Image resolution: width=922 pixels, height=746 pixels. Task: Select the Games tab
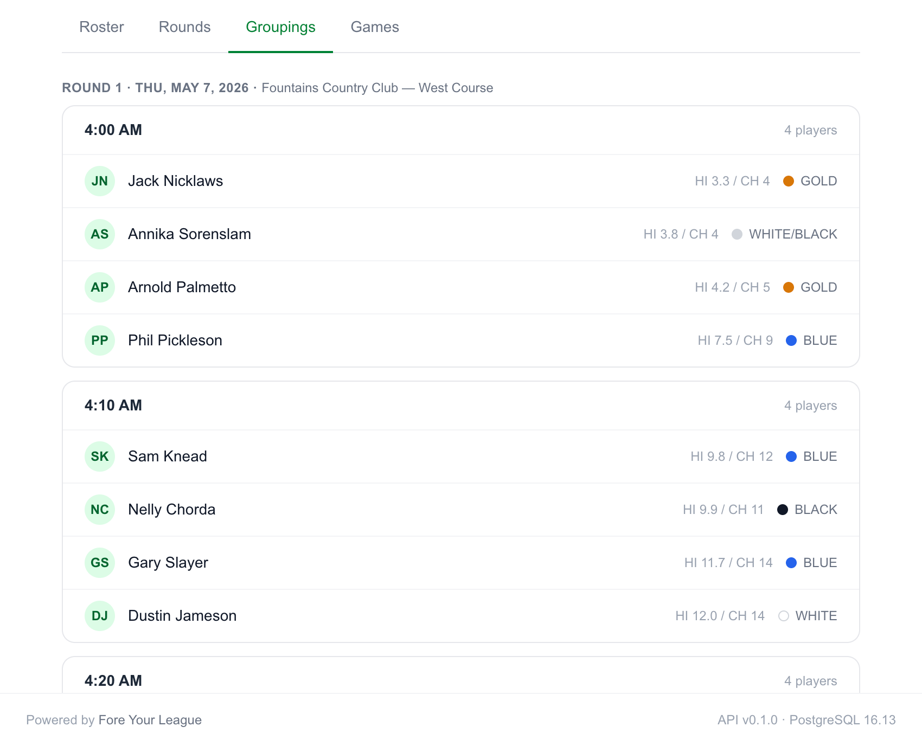pyautogui.click(x=375, y=27)
